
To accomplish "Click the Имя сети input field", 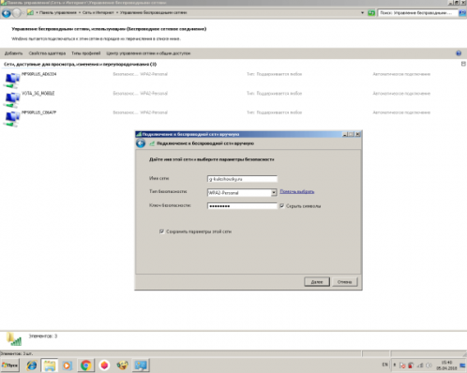I will (x=242, y=179).
